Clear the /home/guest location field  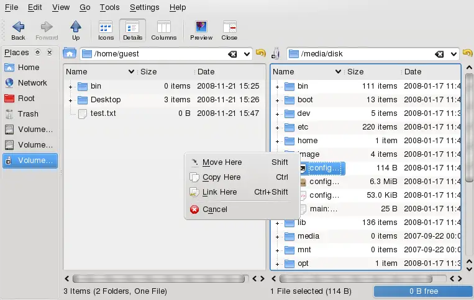click(x=232, y=54)
